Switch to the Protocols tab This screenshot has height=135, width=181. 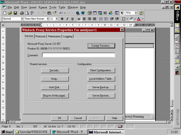pyautogui.click(x=41, y=36)
